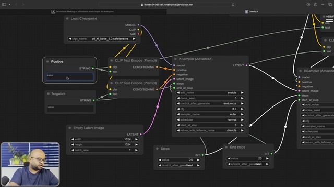Click the STRING output socket on Positive node
The height and width of the screenshot is (187, 334).
[93, 68]
